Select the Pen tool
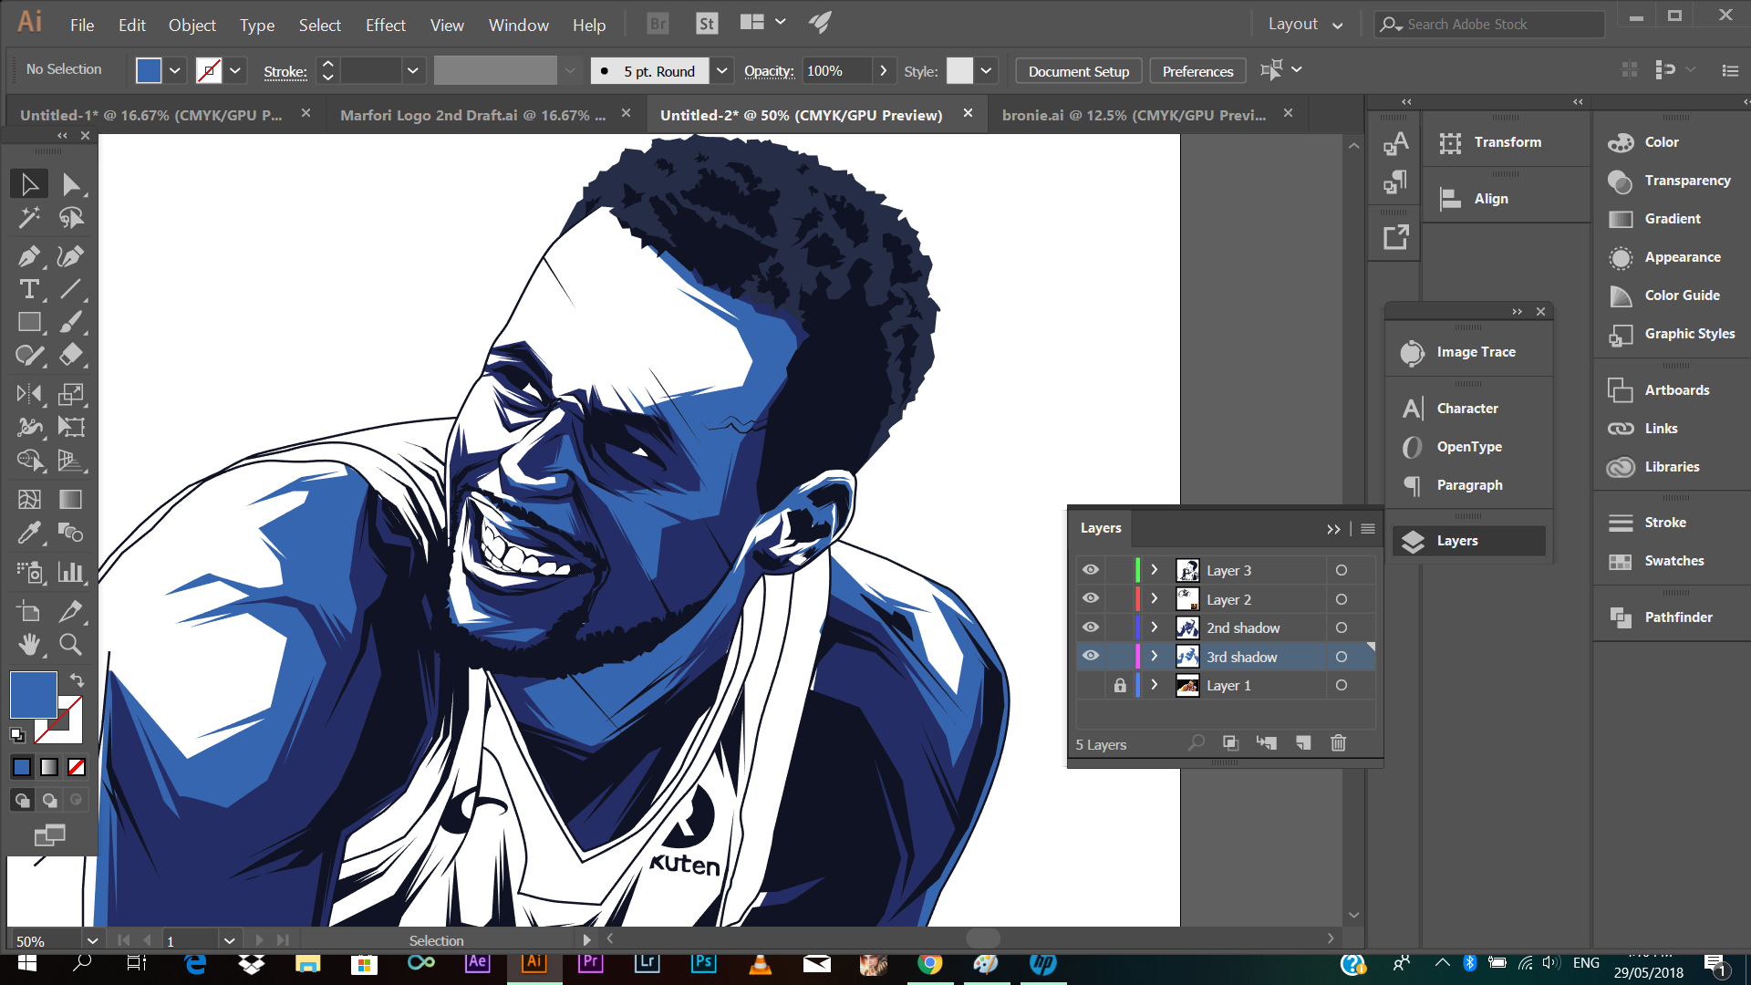 point(29,256)
